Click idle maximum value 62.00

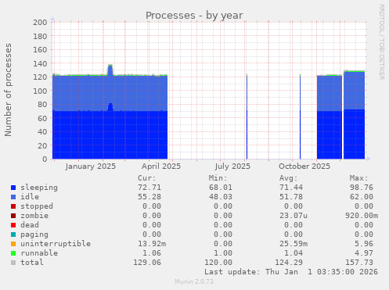pos(362,197)
